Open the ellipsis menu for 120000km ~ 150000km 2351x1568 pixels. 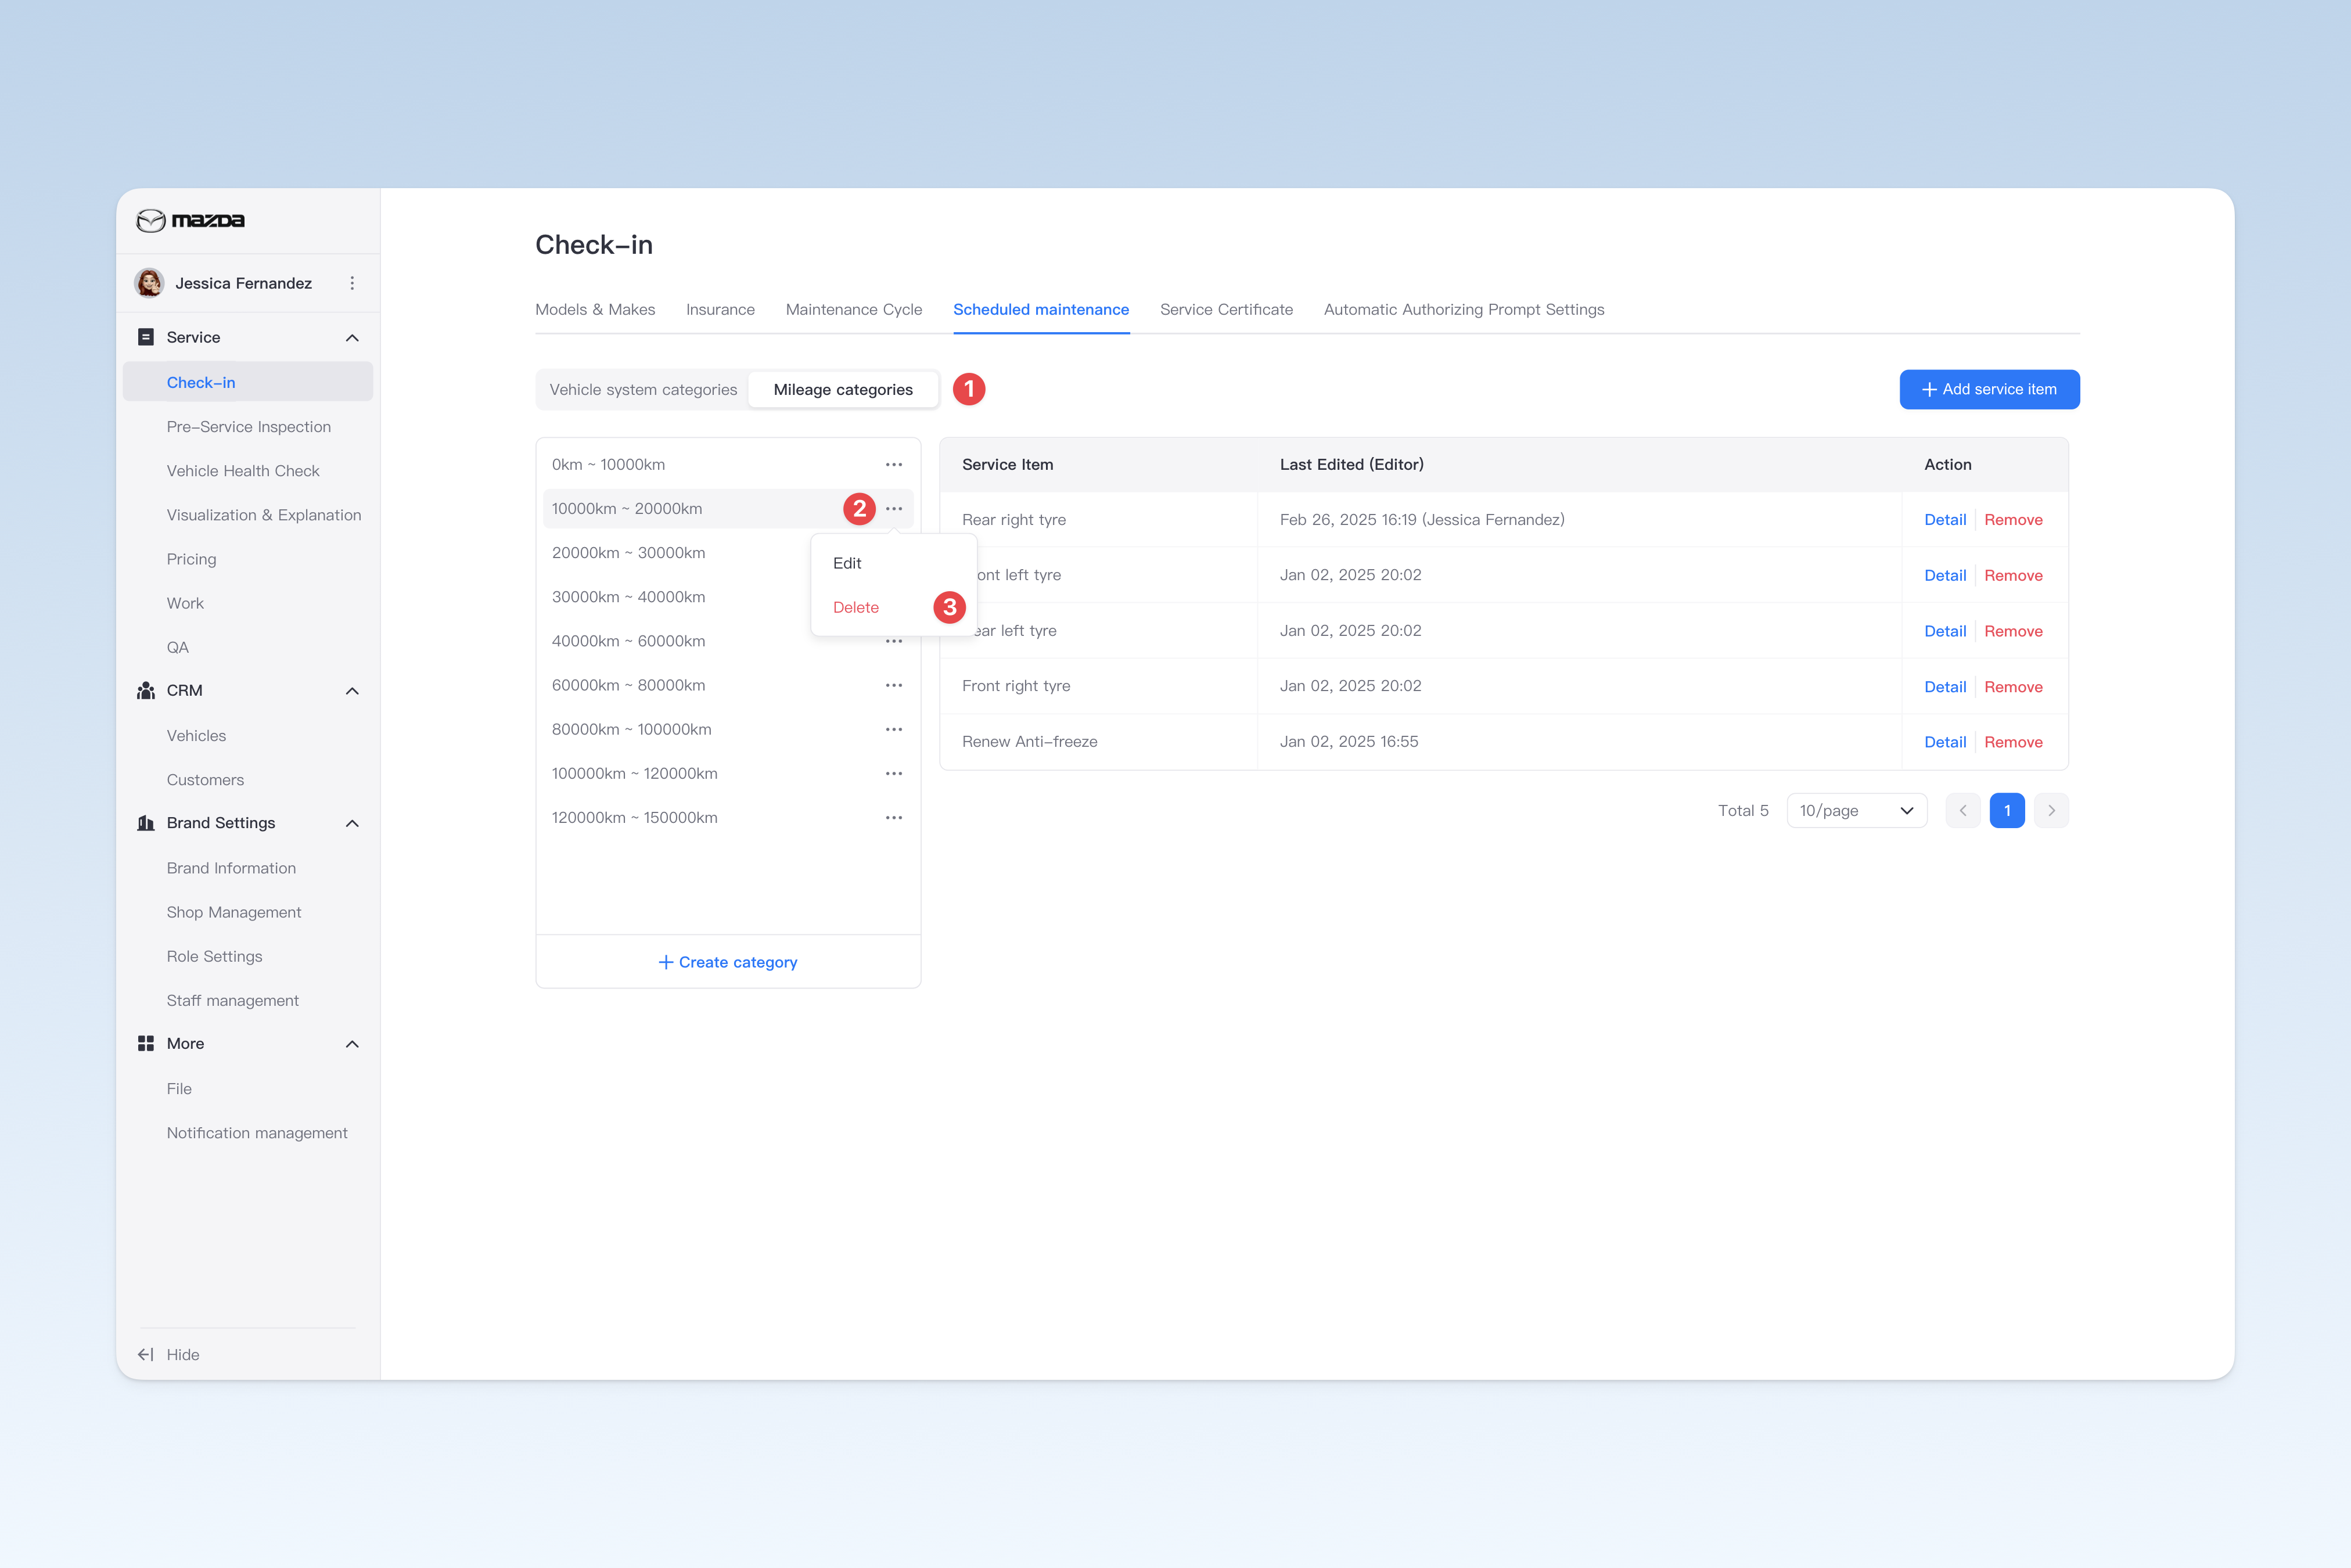[x=894, y=817]
